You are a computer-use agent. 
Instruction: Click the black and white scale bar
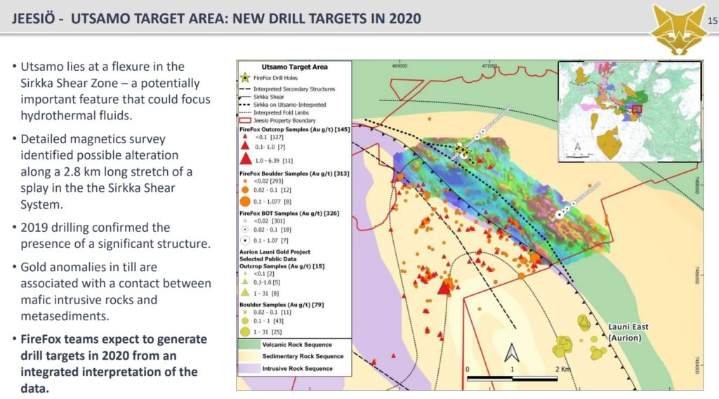pos(512,379)
